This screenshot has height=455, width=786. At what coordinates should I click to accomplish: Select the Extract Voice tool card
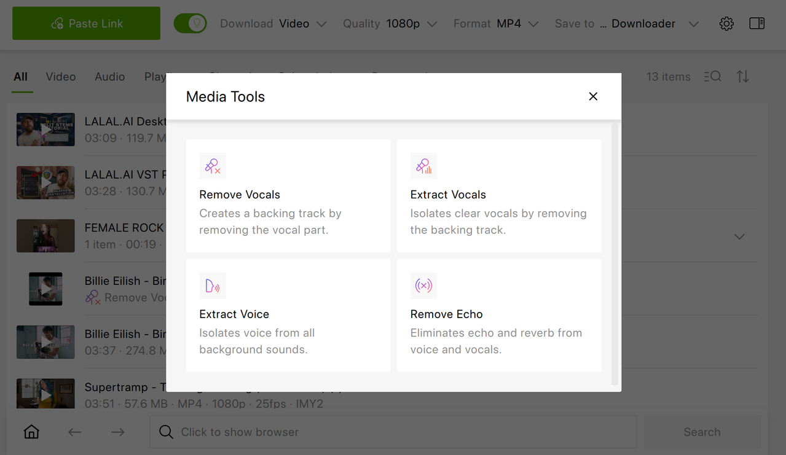point(288,316)
